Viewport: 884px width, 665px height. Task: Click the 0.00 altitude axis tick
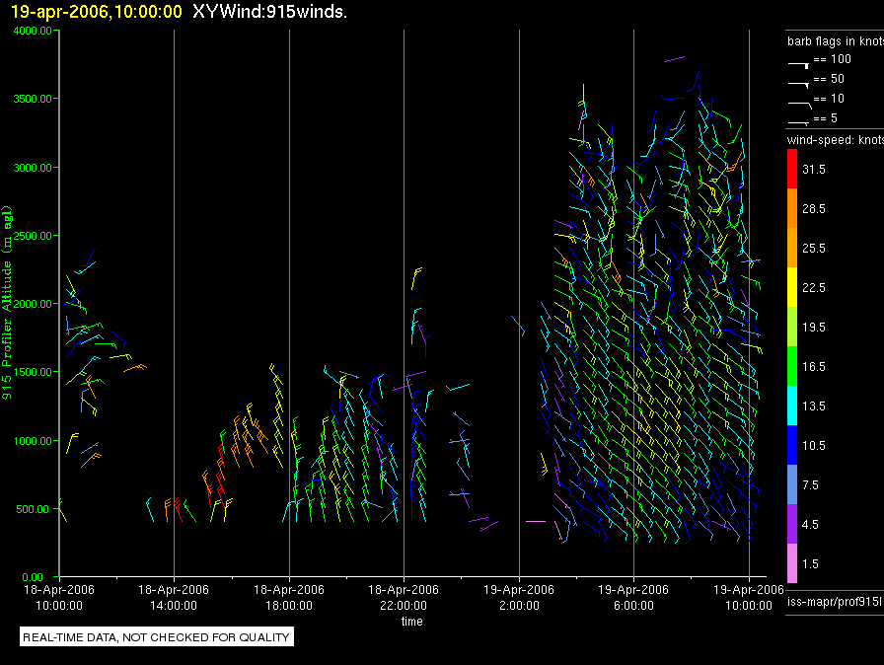coord(33,577)
